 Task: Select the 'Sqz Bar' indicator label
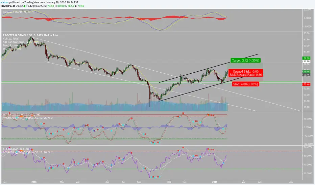click(21, 42)
